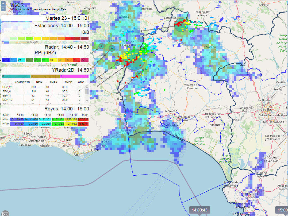The width and height of the screenshot is (288, 216).
Task: Click the Albufeira town label on map
Action: click(x=47, y=146)
